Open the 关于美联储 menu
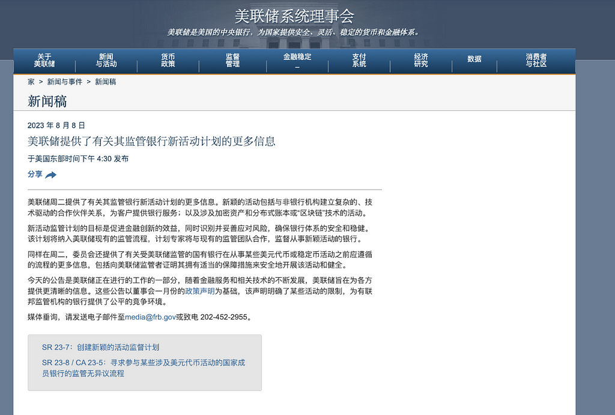 44,61
